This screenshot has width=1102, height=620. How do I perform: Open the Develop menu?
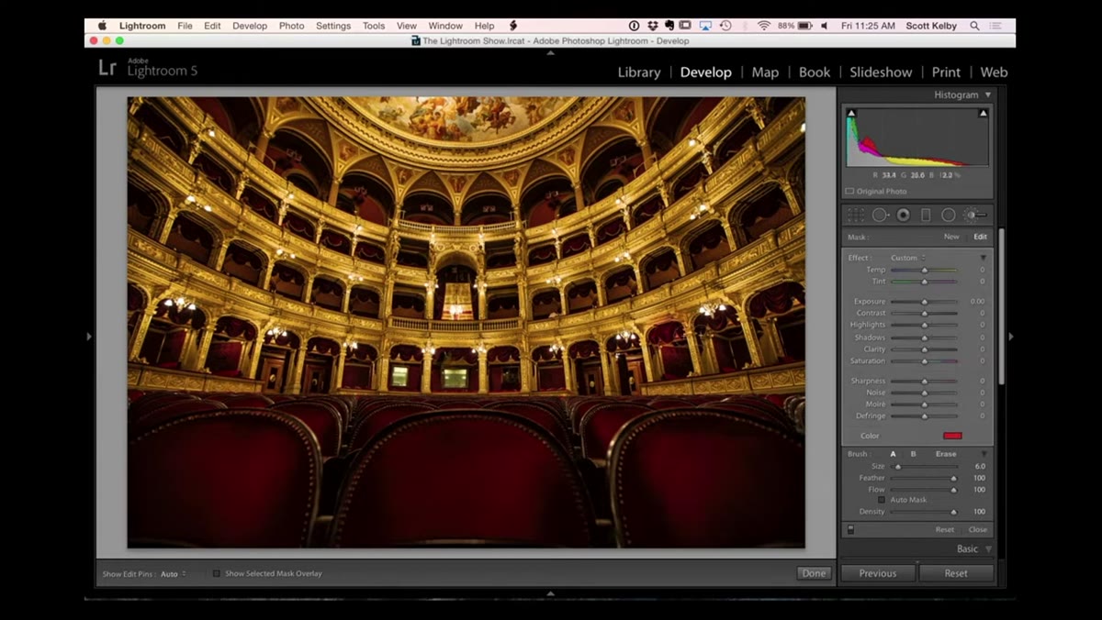tap(250, 26)
